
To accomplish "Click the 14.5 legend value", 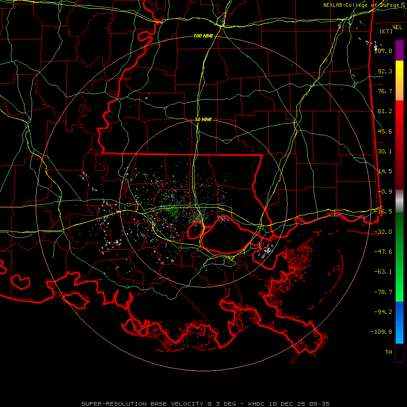I will point(385,171).
